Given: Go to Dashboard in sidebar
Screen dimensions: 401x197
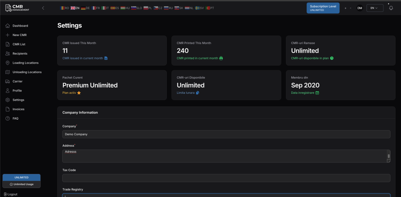Looking at the screenshot, I should [20, 26].
